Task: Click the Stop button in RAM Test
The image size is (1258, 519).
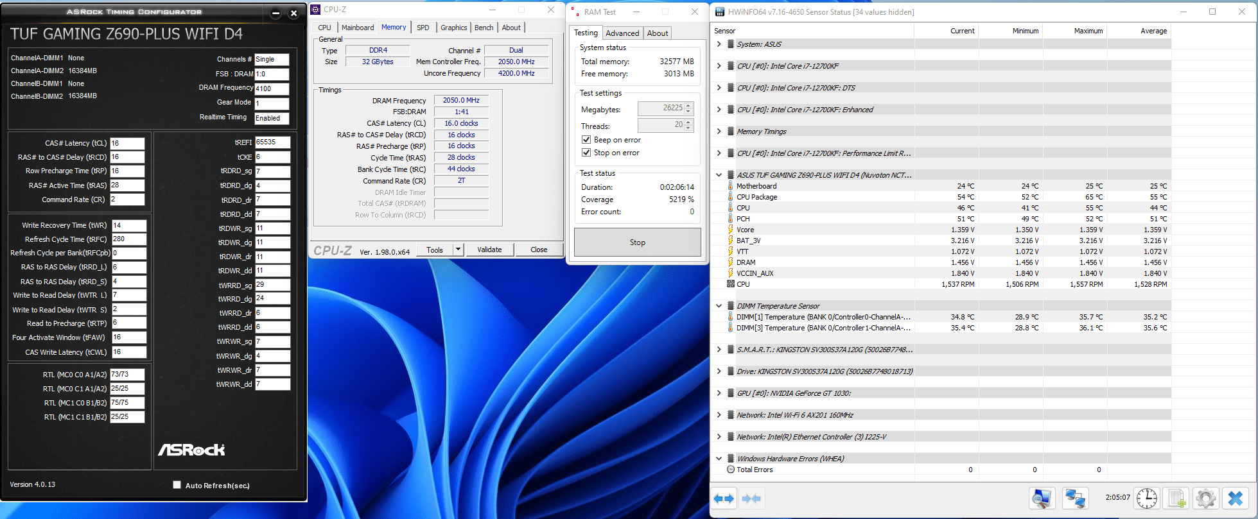Action: pyautogui.click(x=638, y=242)
